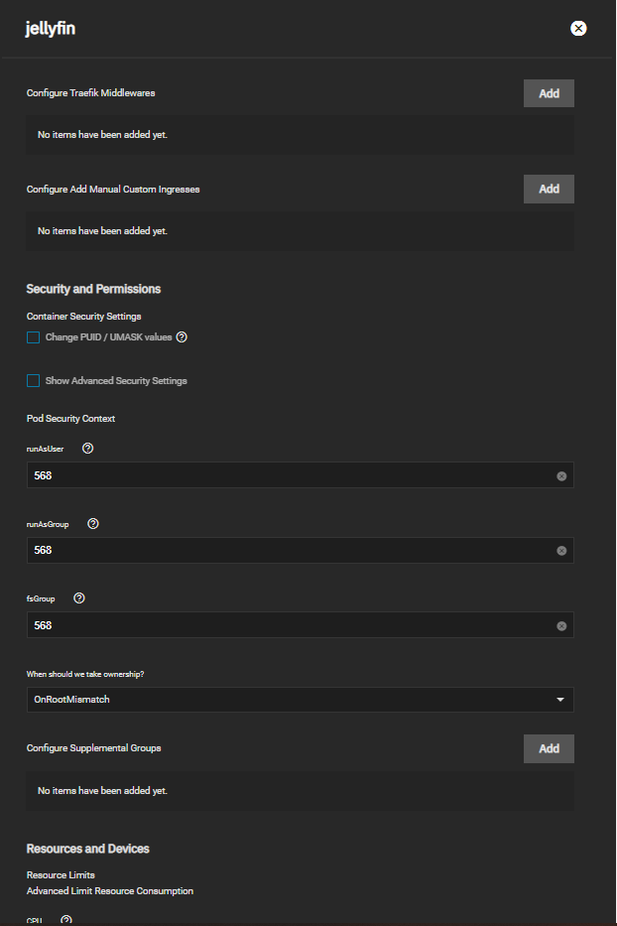The width and height of the screenshot is (617, 926).
Task: Clear the runAsGroup field value
Action: coord(561,551)
